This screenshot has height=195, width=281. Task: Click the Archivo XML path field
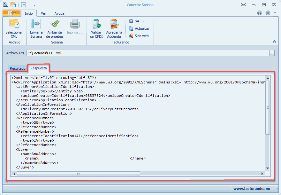(x=147, y=53)
